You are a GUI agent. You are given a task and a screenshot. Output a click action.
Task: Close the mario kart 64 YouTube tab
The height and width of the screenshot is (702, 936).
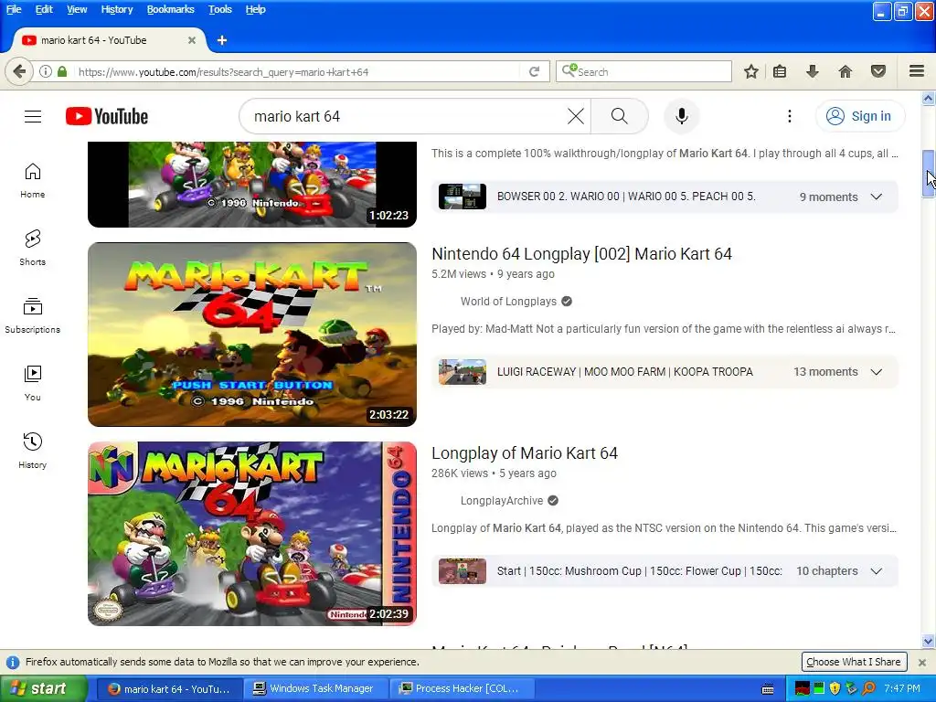pyautogui.click(x=192, y=40)
